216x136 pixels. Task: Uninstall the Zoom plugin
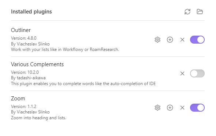(x=182, y=108)
